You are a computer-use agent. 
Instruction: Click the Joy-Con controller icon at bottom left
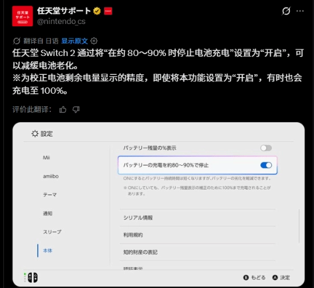pos(33,278)
